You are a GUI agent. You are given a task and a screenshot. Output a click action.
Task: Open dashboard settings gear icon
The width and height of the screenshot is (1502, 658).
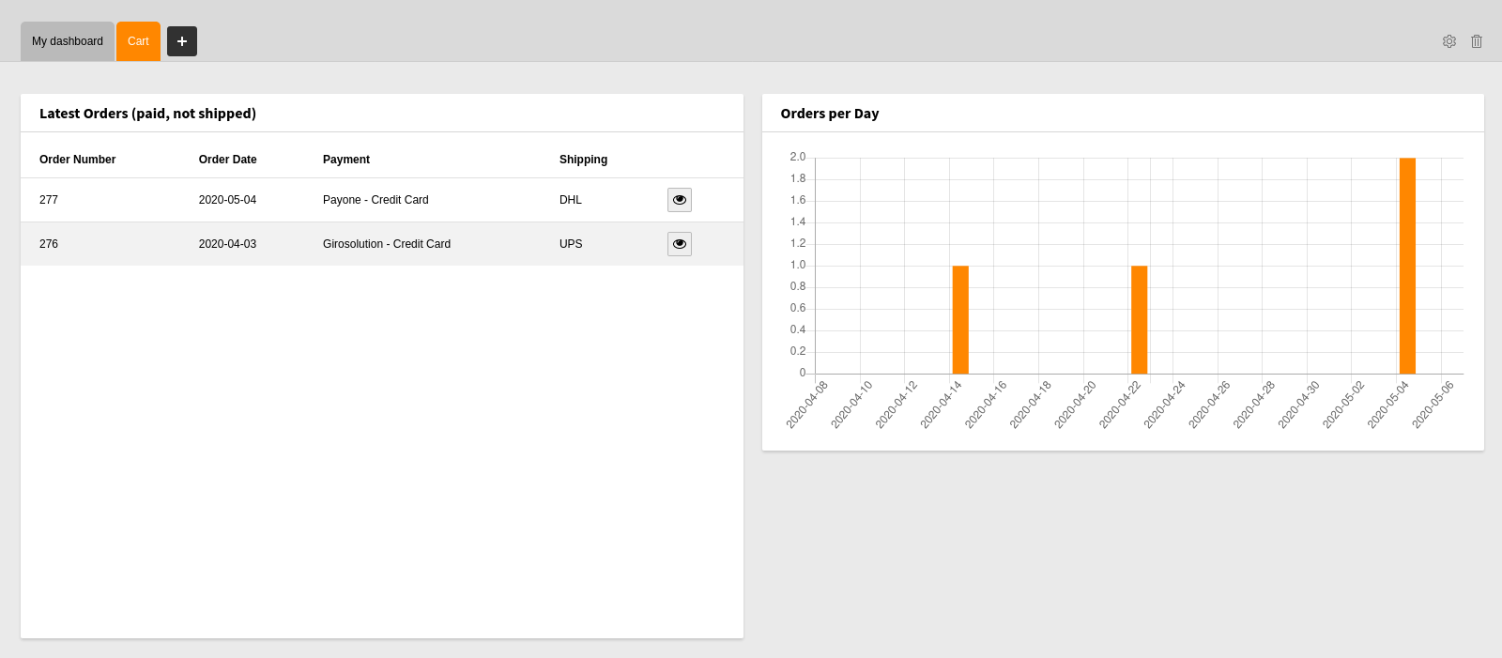(1449, 41)
